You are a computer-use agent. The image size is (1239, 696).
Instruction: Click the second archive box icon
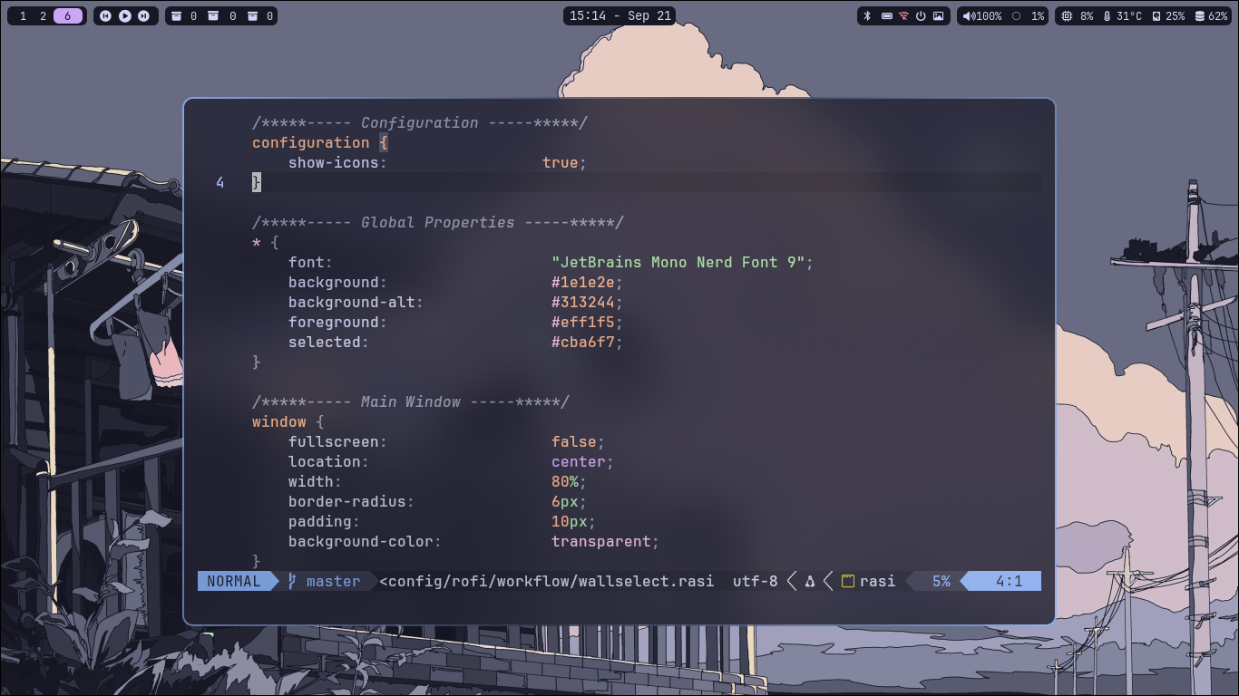[x=213, y=16]
